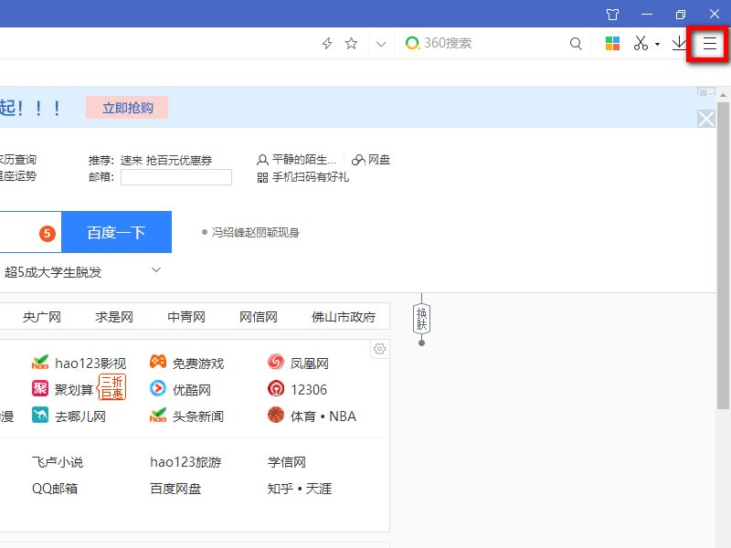Open the 12306 railway site icon
731x548 pixels.
[x=276, y=388]
